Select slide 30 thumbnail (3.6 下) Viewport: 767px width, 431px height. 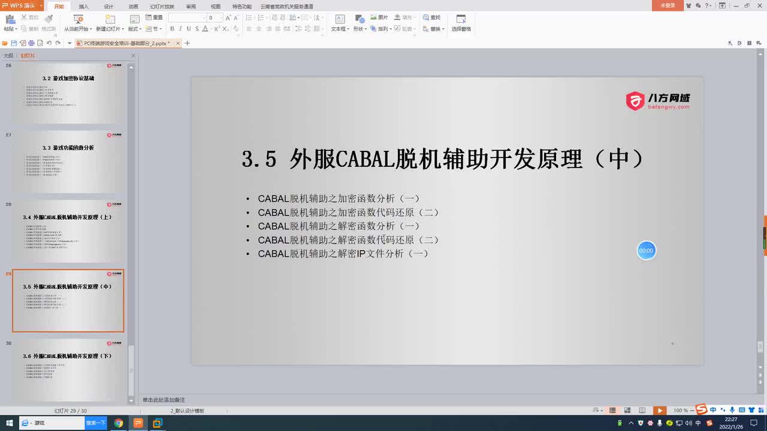[68, 371]
